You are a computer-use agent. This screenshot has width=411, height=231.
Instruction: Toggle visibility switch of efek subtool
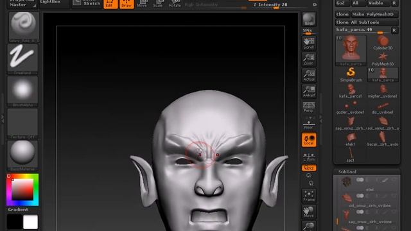pyautogui.click(x=360, y=180)
